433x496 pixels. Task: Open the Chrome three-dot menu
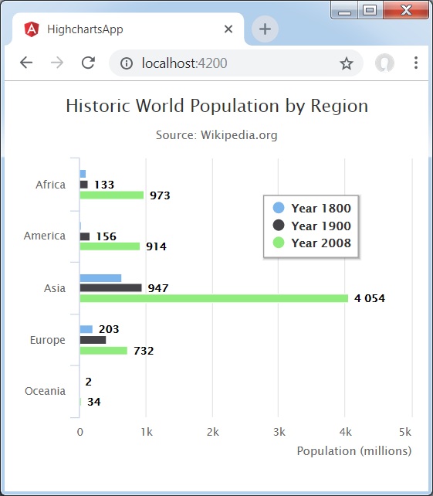[x=416, y=63]
